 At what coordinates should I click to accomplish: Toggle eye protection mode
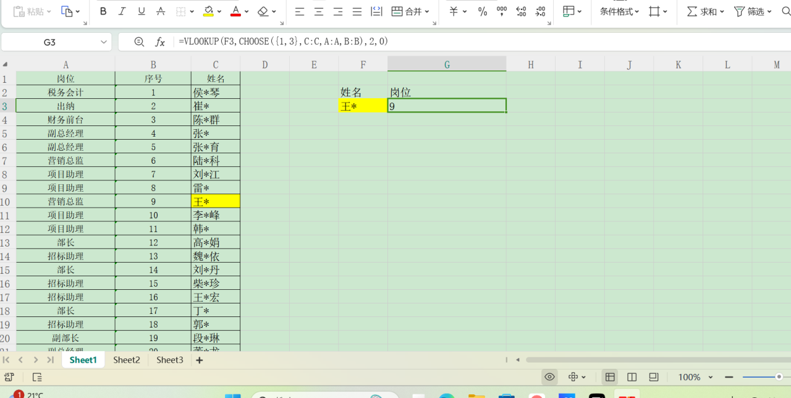tap(549, 377)
